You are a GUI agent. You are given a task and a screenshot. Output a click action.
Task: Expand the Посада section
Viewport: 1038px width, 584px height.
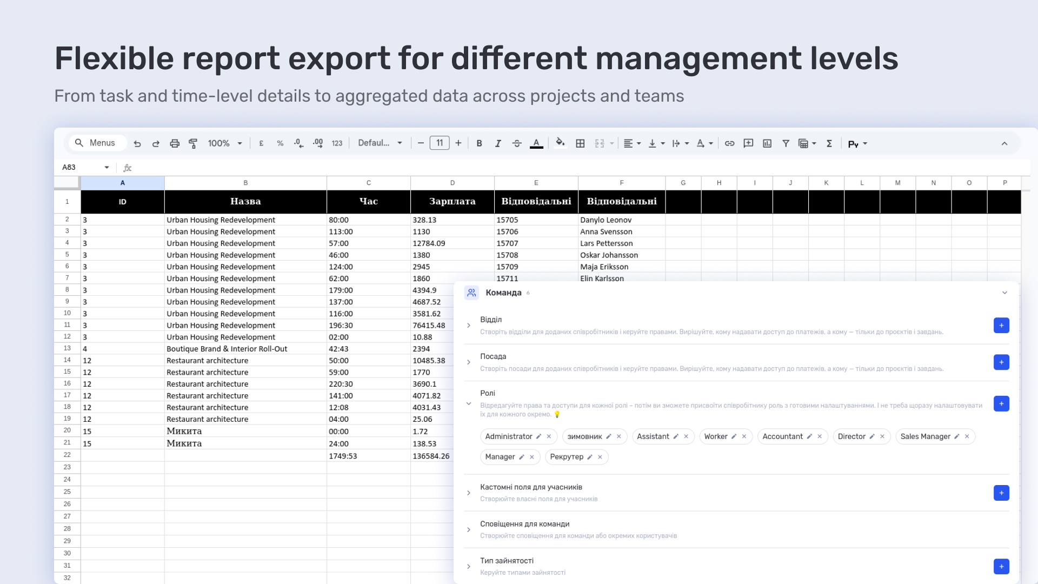coord(469,362)
